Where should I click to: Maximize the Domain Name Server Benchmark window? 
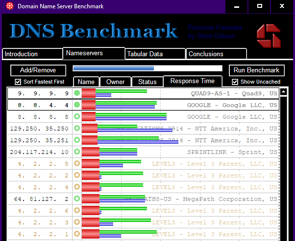coord(259,6)
